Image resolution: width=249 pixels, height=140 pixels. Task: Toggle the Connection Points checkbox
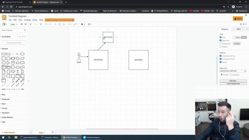[221, 59]
